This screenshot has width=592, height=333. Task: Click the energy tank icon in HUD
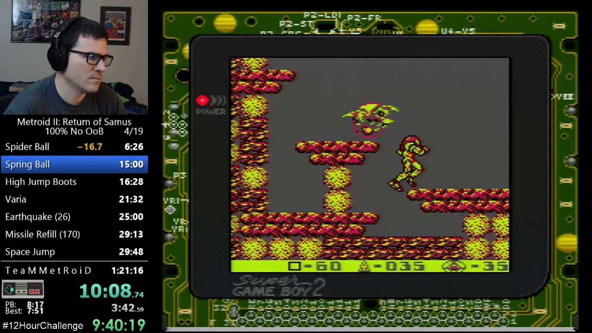pos(294,266)
